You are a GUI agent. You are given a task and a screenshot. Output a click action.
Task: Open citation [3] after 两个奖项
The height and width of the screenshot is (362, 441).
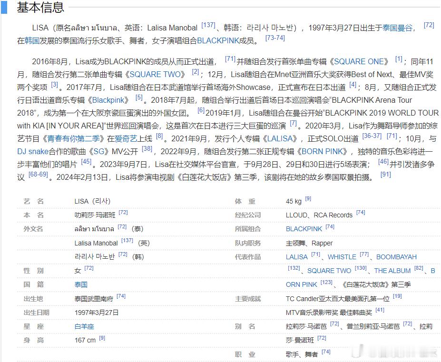(x=54, y=85)
